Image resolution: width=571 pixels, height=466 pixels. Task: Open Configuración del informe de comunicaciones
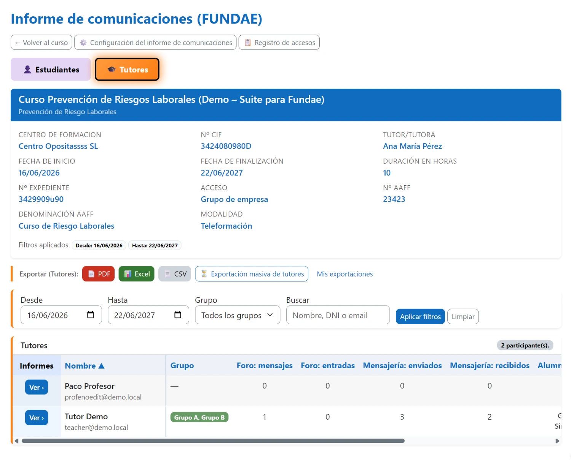click(155, 43)
